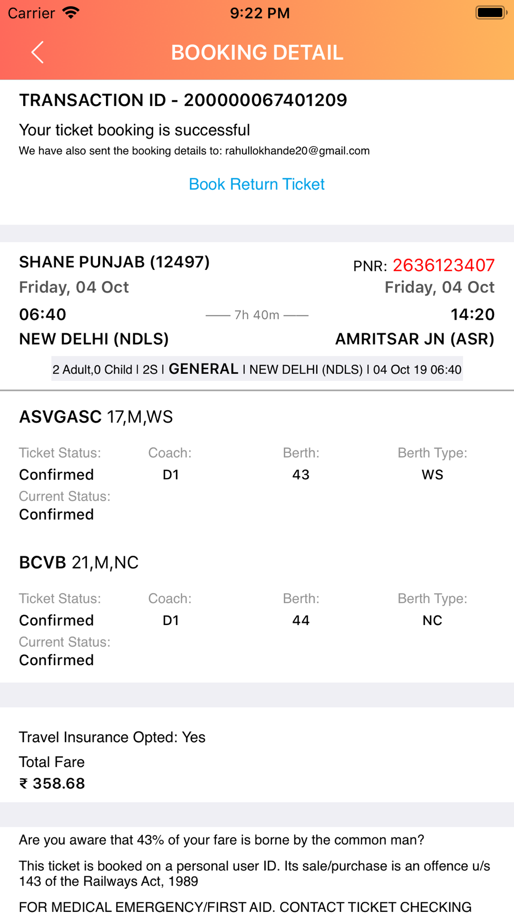Screen dimensions: 514x914
Task: Select passenger BCVB 21,M,NC
Action: 79,562
